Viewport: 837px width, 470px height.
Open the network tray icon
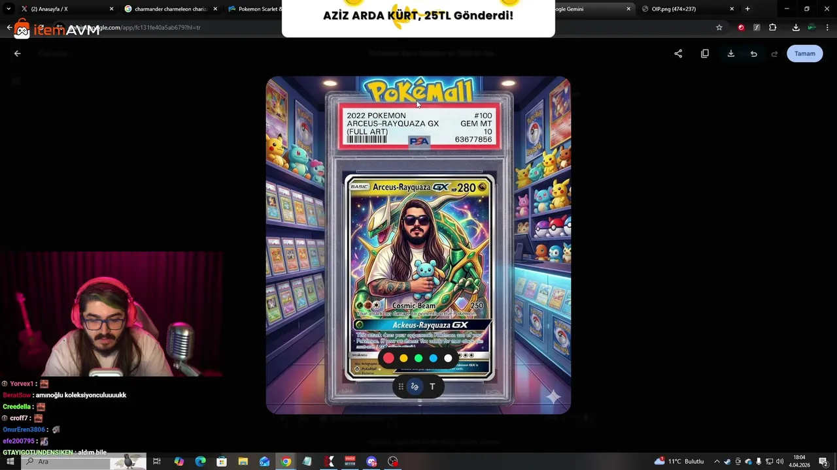[x=769, y=462]
